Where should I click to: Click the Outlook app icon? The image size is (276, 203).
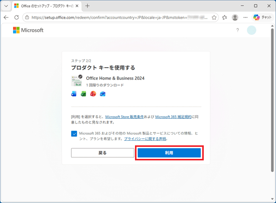point(102,94)
